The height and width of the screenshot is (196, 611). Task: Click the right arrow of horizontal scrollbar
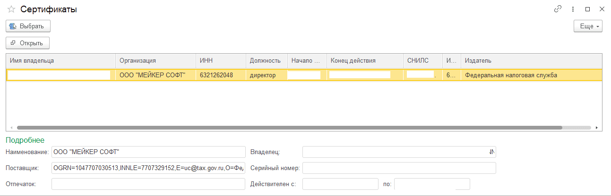point(597,127)
